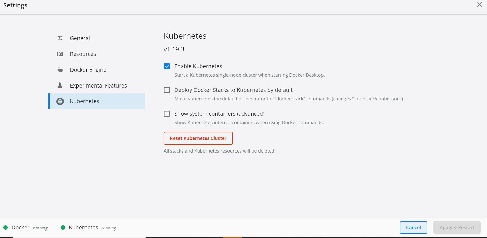
Task: Click the Resources disk icon
Action: point(60,54)
